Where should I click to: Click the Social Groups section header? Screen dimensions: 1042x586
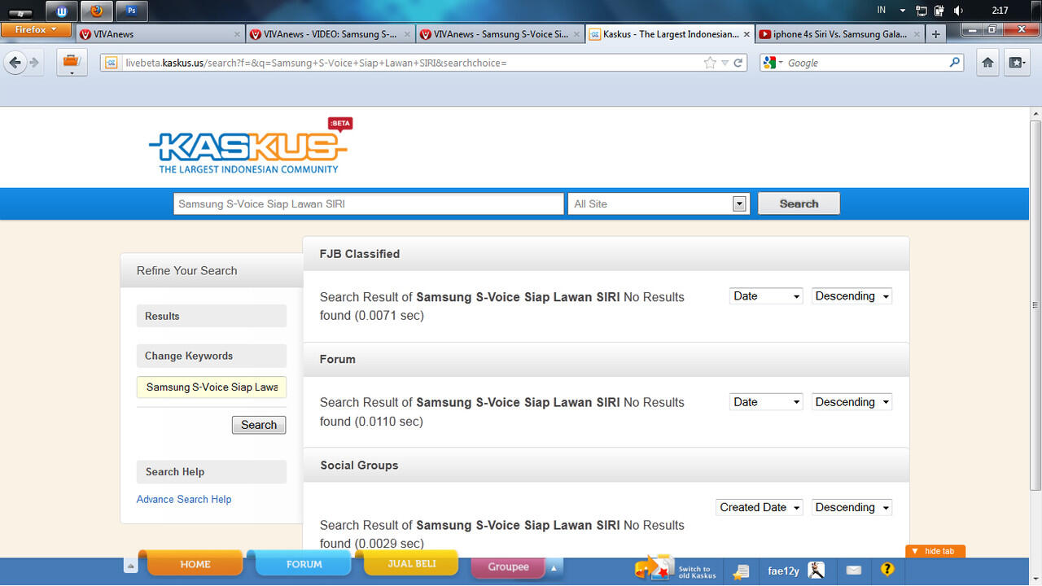[x=606, y=465]
